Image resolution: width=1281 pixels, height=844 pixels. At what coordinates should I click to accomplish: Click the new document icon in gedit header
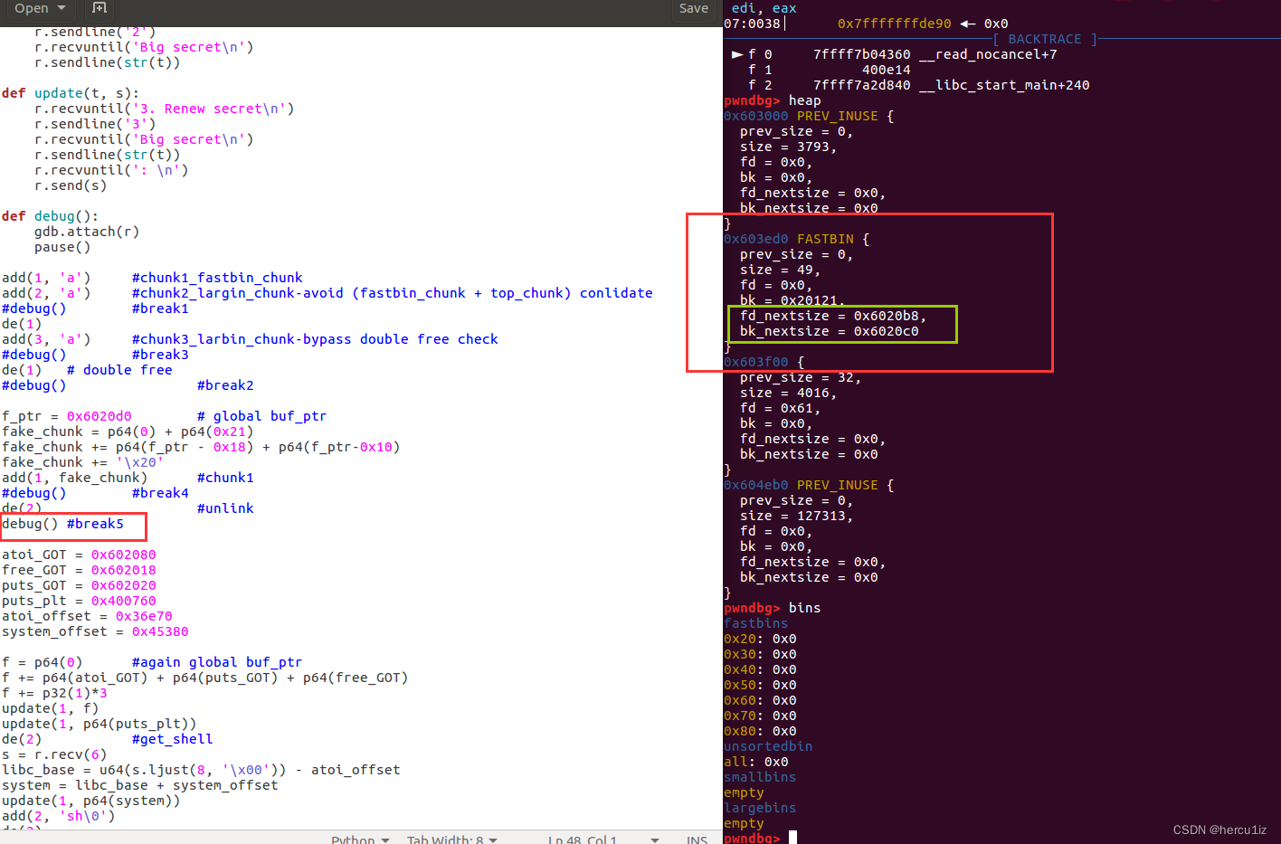click(x=100, y=8)
